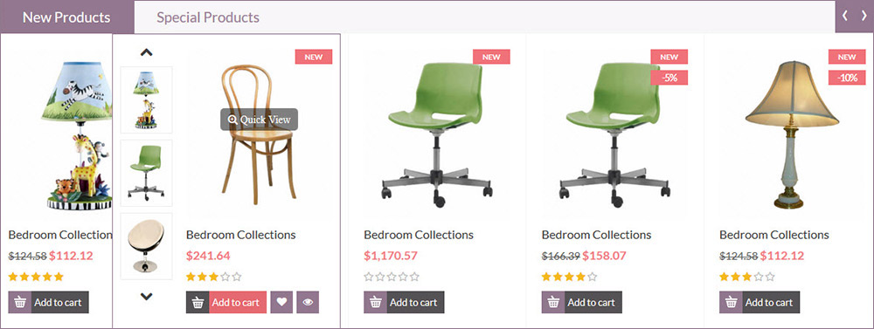Add the wooden chair to wishlist using heart icon
The image size is (874, 329).
pos(281,302)
